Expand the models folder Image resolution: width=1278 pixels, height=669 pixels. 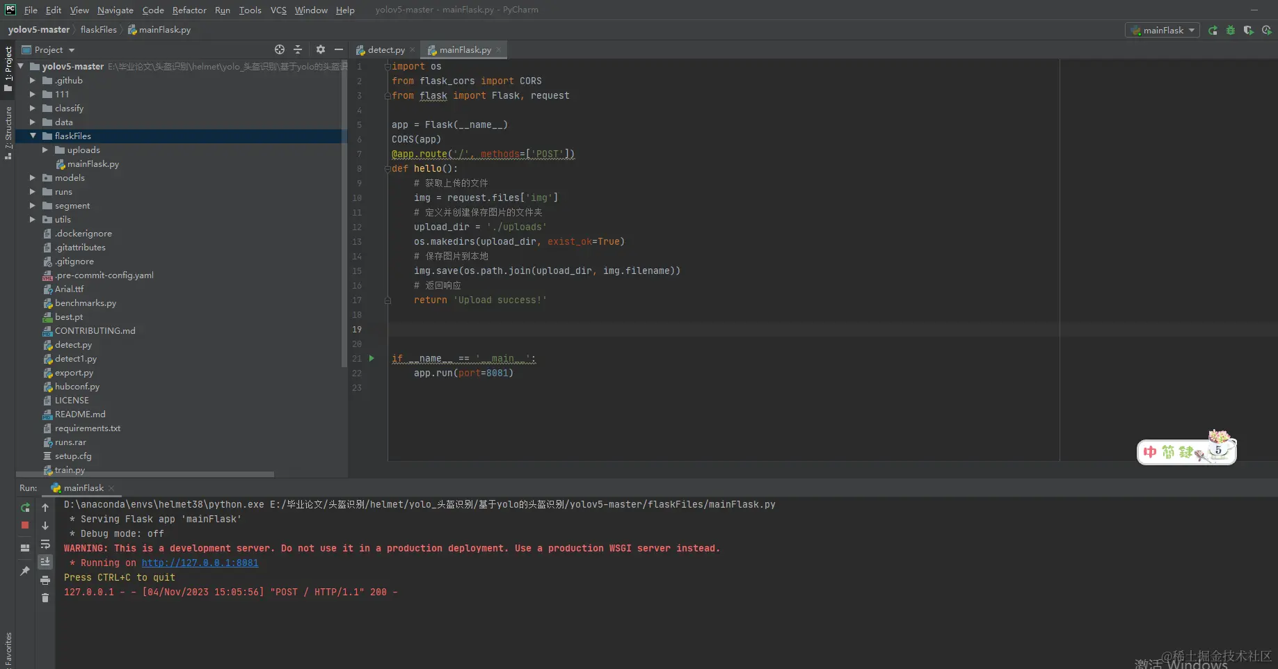[x=32, y=178]
